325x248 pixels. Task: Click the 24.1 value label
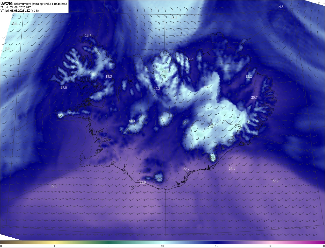point(232,168)
